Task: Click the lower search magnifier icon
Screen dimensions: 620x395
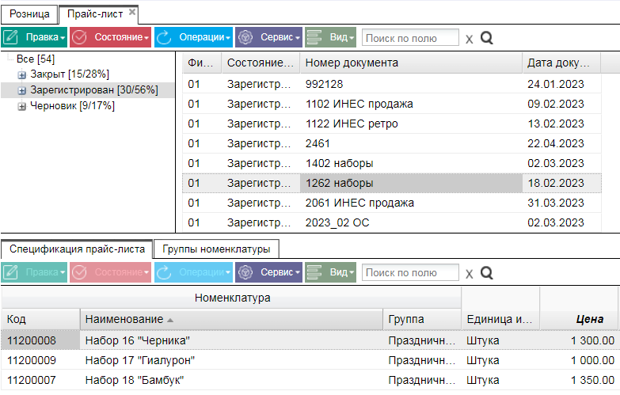Action: point(487,273)
